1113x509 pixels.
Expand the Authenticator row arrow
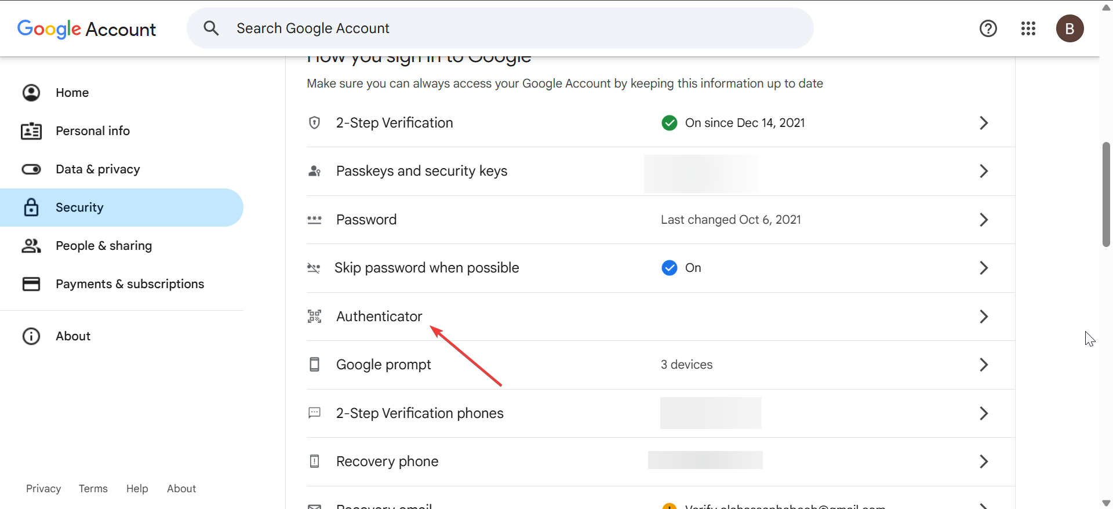tap(983, 317)
